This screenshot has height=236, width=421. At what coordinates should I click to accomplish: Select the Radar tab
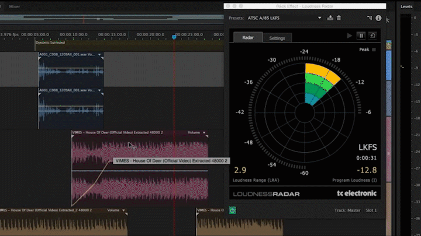248,37
